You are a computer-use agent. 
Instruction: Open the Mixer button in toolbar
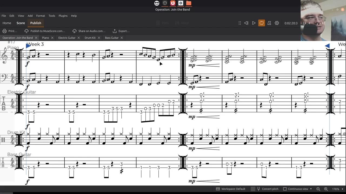(x=182, y=23)
